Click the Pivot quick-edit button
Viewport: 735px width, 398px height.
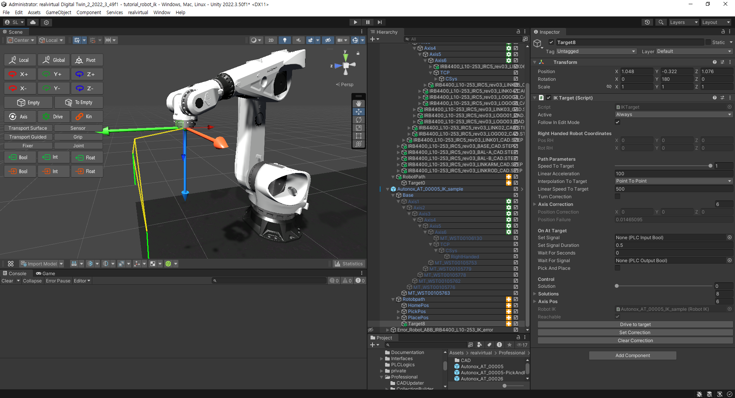click(x=87, y=60)
